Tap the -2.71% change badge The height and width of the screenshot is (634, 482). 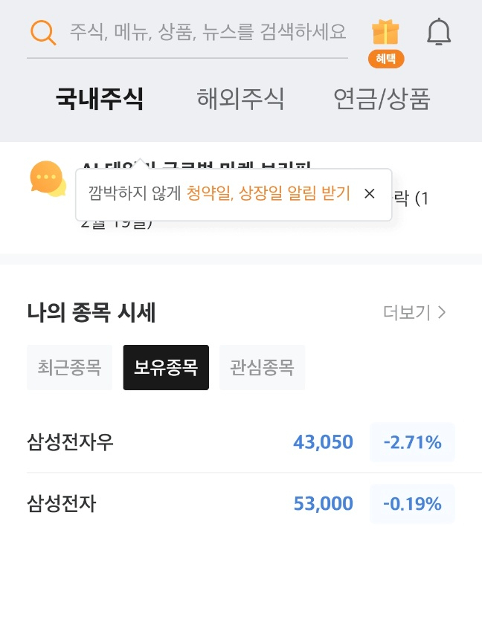[x=412, y=443]
